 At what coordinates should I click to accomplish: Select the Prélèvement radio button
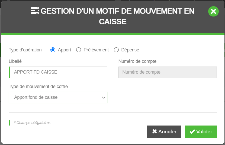tap(79, 50)
